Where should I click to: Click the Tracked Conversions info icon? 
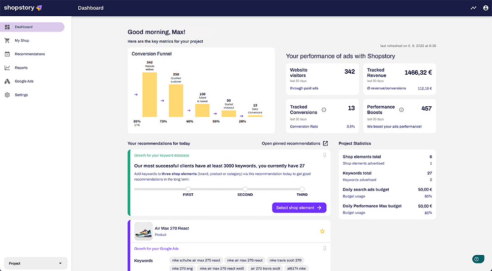(324, 110)
